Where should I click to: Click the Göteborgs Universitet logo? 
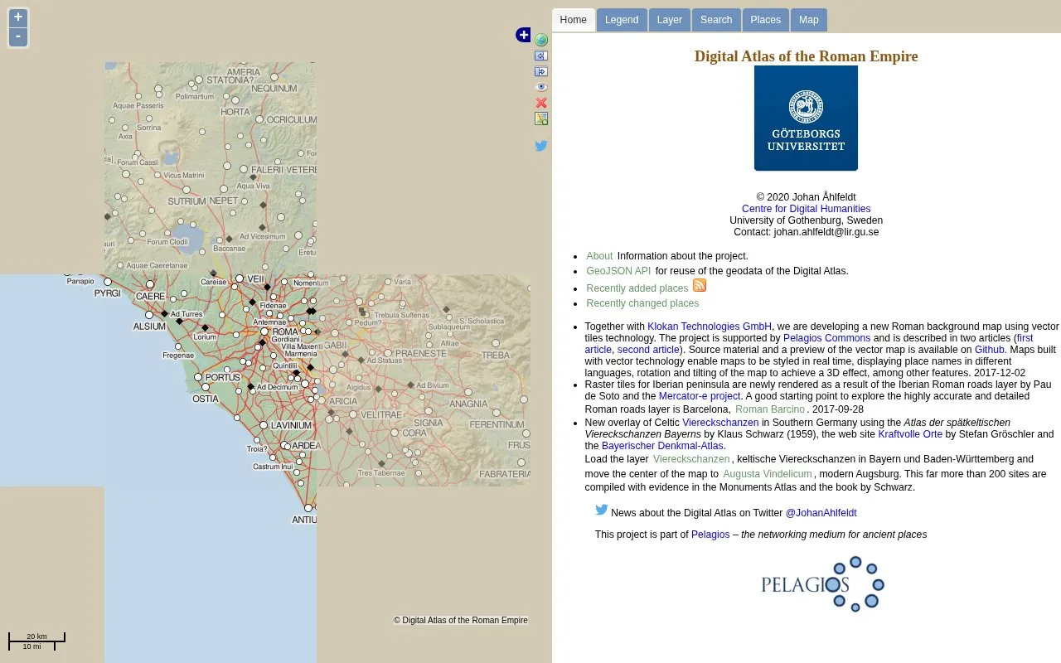806,119
